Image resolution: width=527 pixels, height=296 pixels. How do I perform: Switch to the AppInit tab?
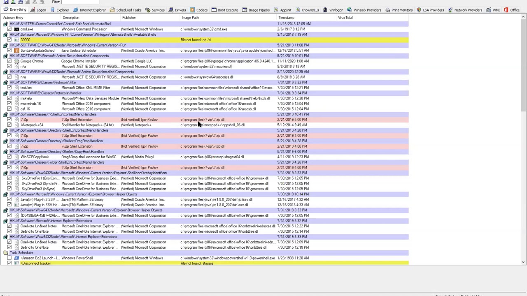coord(282,10)
